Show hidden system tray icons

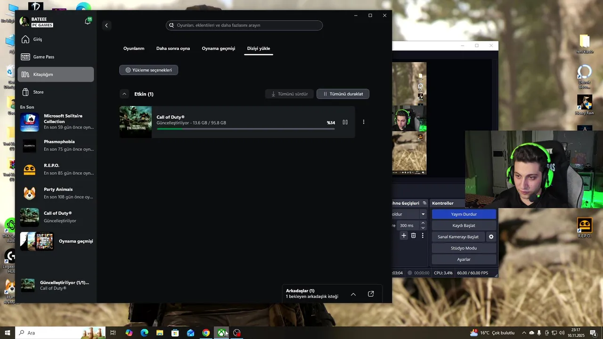pos(524,333)
